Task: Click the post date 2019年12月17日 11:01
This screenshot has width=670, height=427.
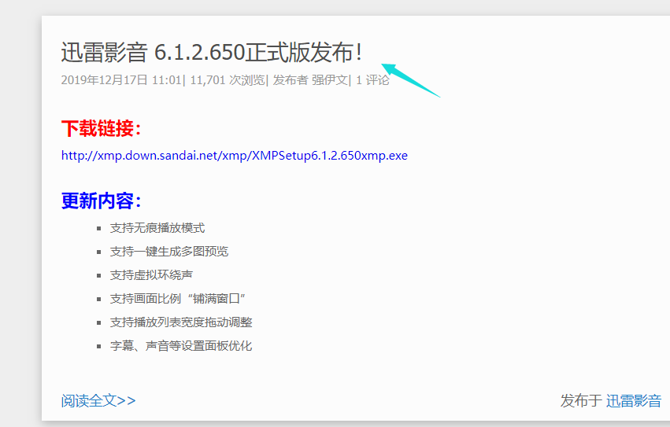Action: click(x=121, y=80)
